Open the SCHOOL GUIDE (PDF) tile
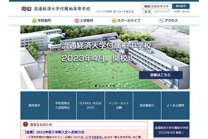This screenshot has width=208, height=139. [x=91, y=105]
